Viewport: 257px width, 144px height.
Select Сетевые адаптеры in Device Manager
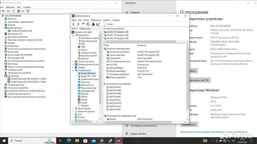tap(16, 85)
